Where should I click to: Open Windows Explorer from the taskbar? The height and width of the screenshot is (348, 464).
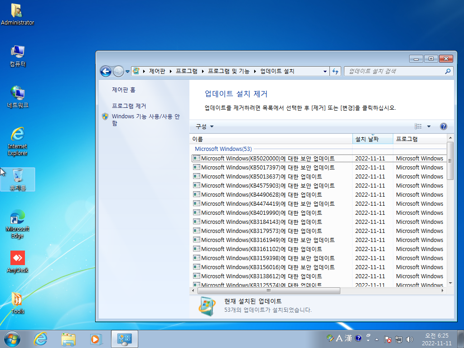[68, 339]
